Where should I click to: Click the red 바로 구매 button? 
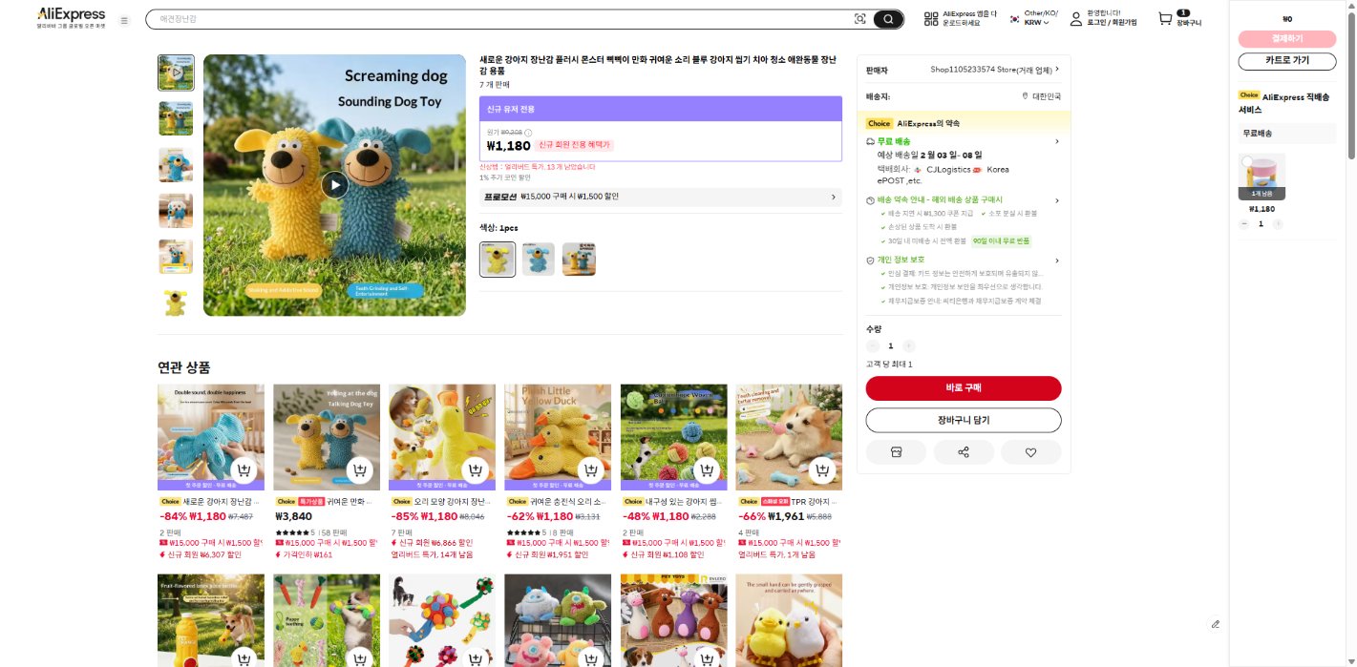964,388
